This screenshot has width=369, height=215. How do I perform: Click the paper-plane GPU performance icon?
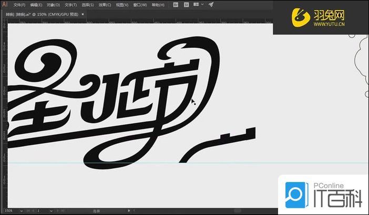click(x=211, y=5)
